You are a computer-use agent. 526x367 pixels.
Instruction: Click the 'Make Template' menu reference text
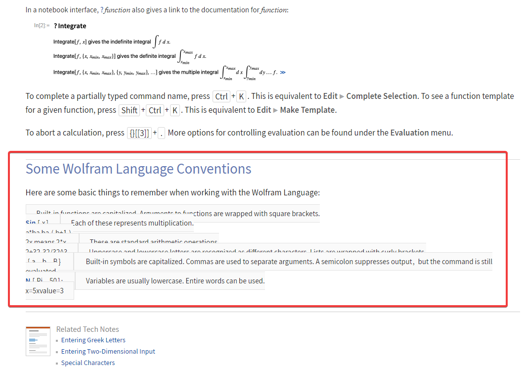pos(307,110)
